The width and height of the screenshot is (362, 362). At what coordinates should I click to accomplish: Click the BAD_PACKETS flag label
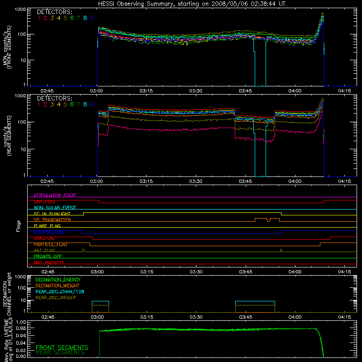click(x=49, y=262)
